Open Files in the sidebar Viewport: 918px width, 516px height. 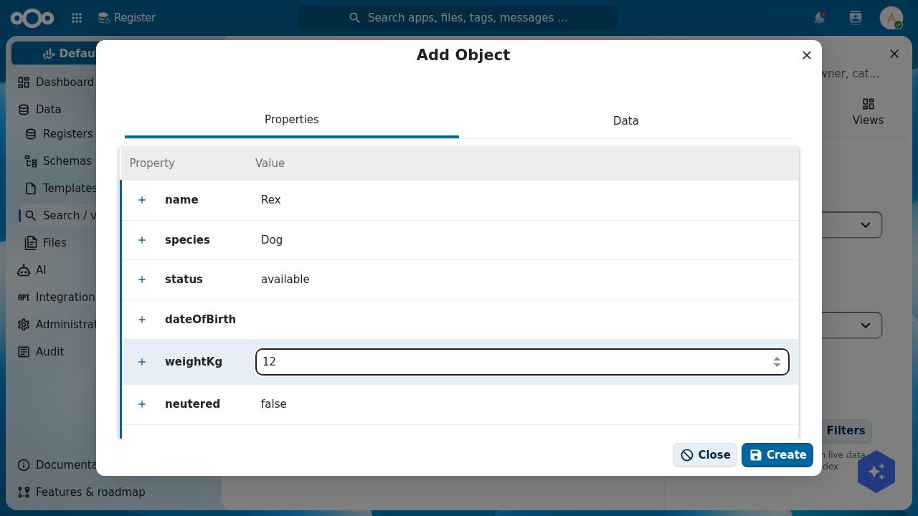click(x=55, y=243)
